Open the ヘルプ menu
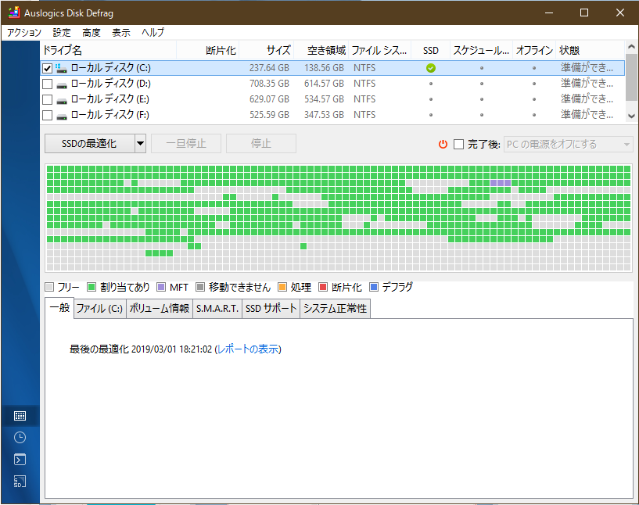Screen dimensions: 639x505 tap(153, 33)
